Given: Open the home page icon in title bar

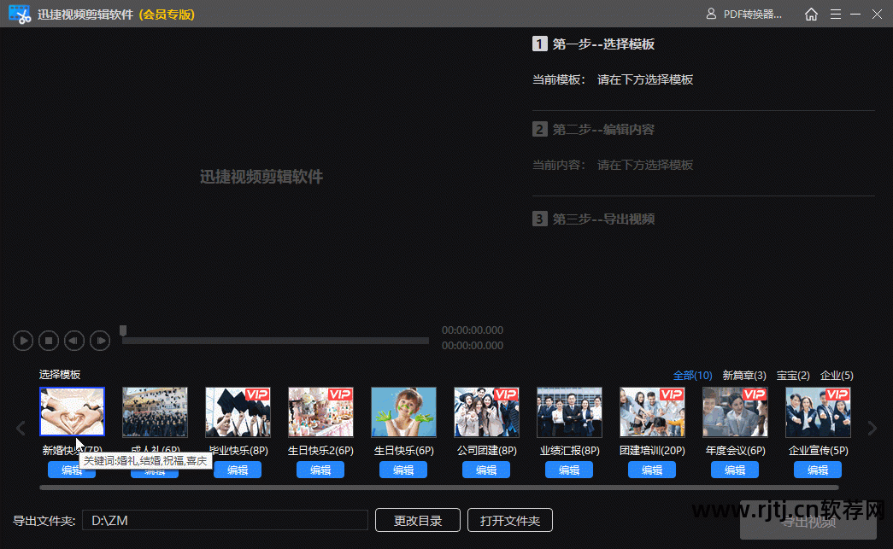Looking at the screenshot, I should 811,15.
